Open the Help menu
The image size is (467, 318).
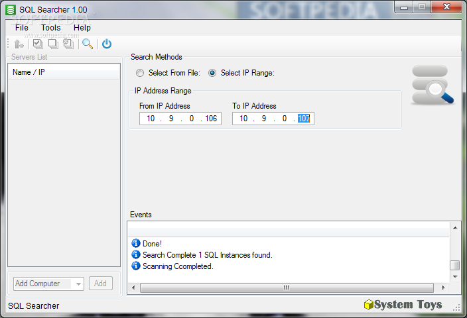click(82, 28)
